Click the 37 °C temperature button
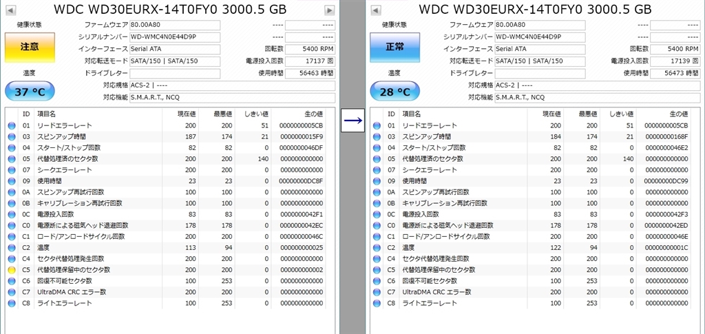Viewport: 705px width, 334px height. pos(30,92)
